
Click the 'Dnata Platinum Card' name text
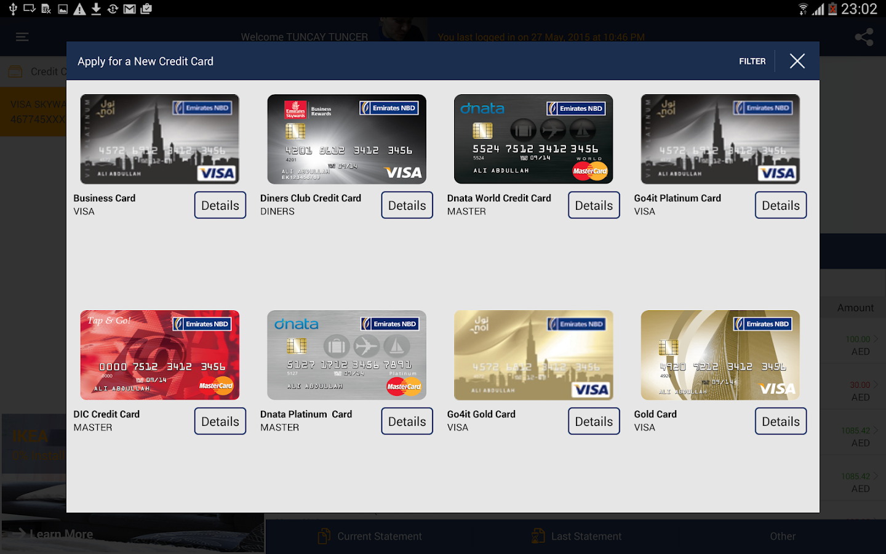pyautogui.click(x=306, y=414)
